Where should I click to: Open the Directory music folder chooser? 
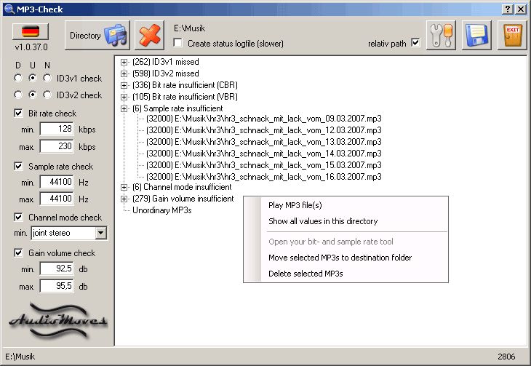pos(97,35)
